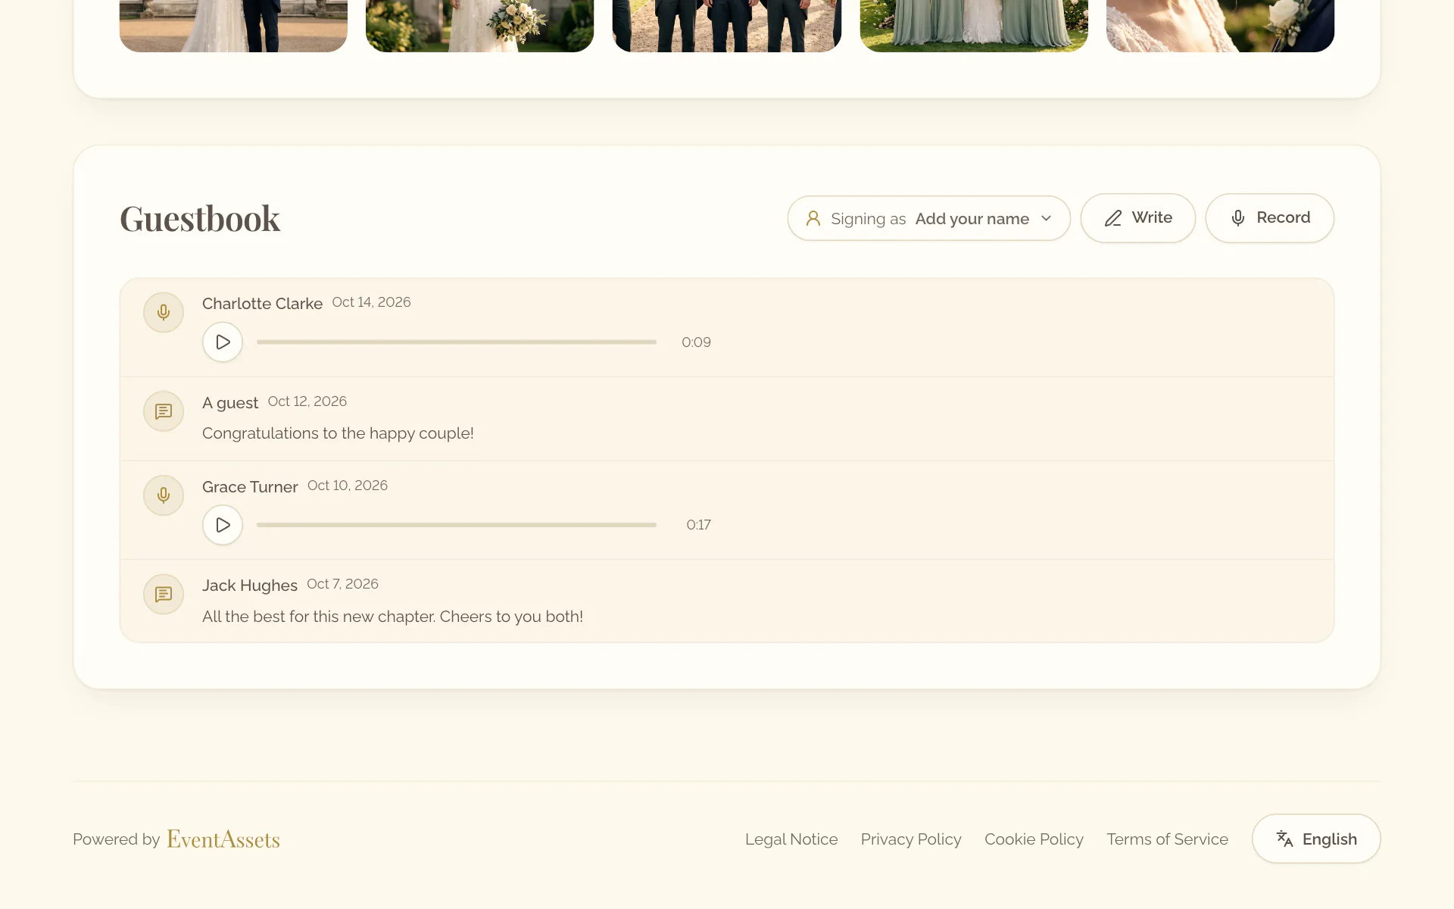Open the green bridesmaid dresses photo thumbnail

point(974,26)
